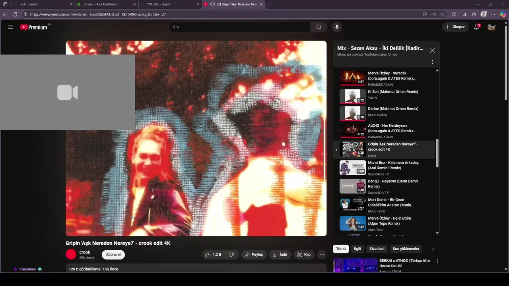Screen dimensions: 509x286
Task: Start voice search with microphone icon
Action: pyautogui.click(x=337, y=27)
